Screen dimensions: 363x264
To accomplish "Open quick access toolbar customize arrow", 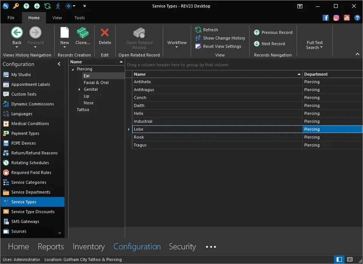I will 84,6.
